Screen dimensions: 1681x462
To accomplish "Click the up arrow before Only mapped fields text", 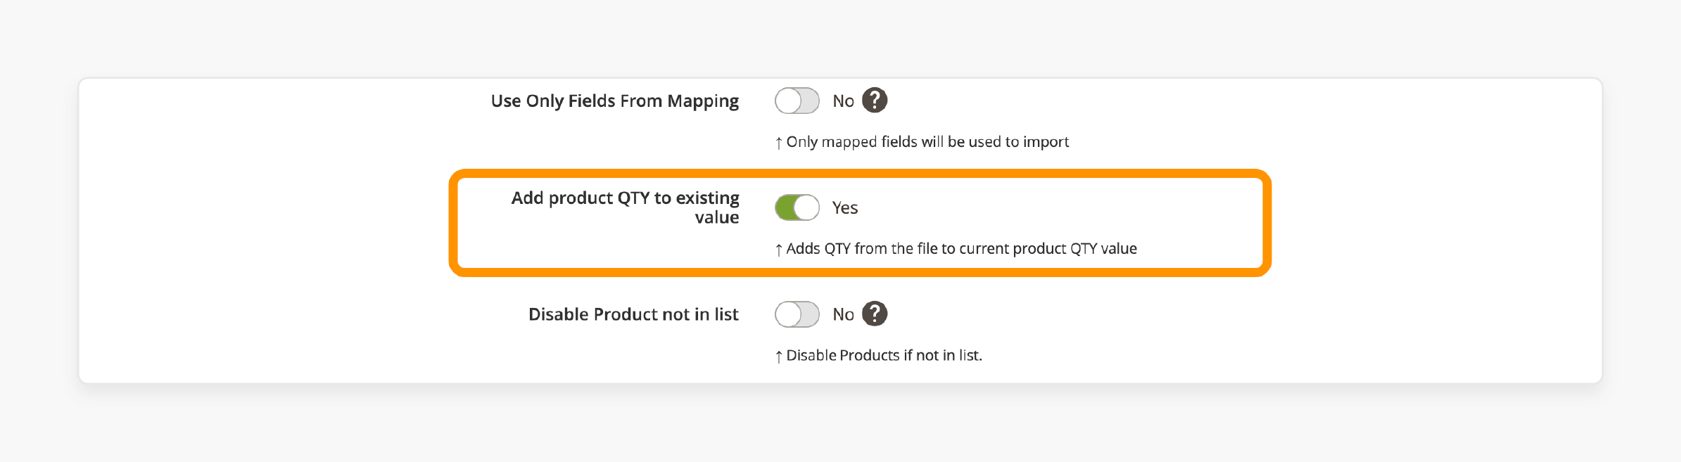I will point(778,141).
